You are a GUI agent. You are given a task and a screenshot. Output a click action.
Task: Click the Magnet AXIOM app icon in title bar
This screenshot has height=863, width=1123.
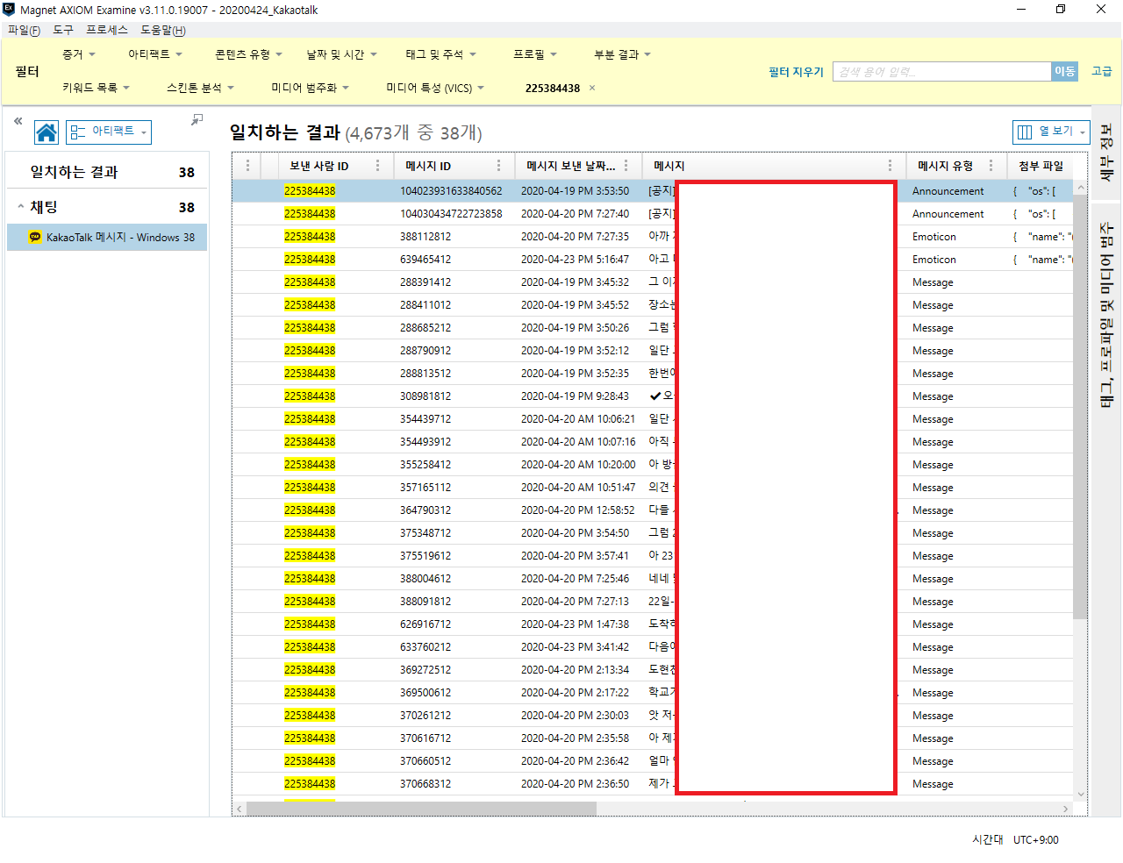[x=9, y=10]
